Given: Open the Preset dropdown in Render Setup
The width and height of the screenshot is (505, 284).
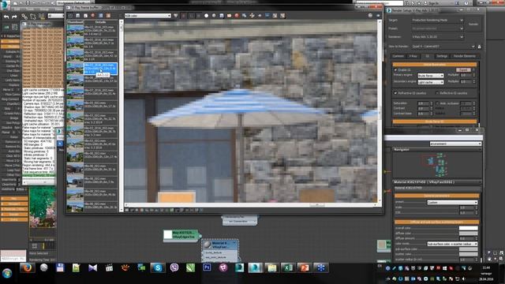Looking at the screenshot, I should 437,28.
